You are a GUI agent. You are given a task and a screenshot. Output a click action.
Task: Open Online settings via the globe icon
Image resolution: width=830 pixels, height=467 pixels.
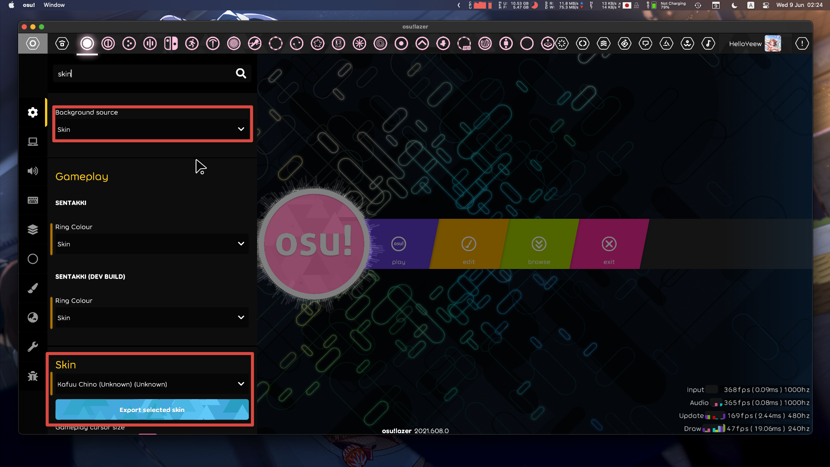tap(33, 317)
